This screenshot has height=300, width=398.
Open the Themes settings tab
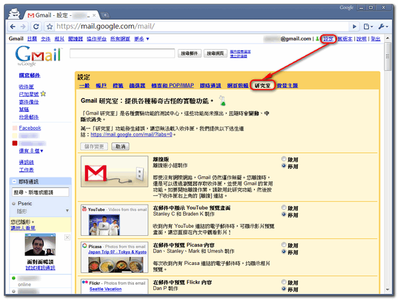tap(287, 85)
